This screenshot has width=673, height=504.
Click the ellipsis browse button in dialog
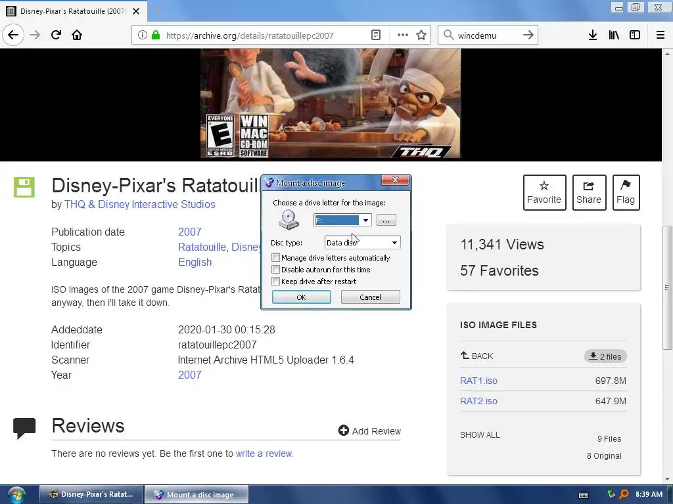(386, 220)
